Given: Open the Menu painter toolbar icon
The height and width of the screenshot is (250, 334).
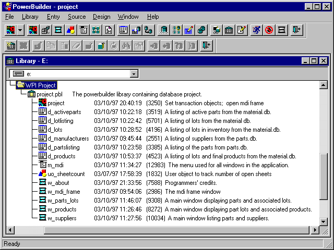Looking at the screenshot, I should tap(83, 30).
